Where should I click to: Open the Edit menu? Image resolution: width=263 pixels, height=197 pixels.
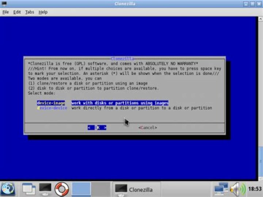17,12
